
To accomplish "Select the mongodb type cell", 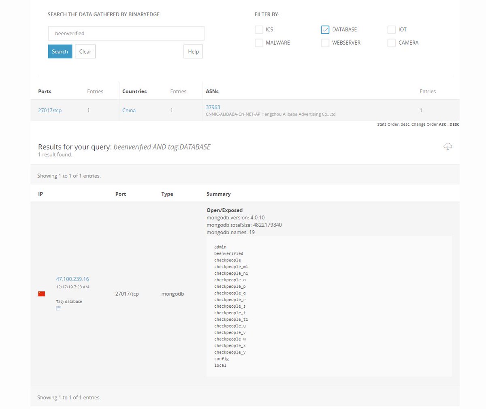I will 173,293.
